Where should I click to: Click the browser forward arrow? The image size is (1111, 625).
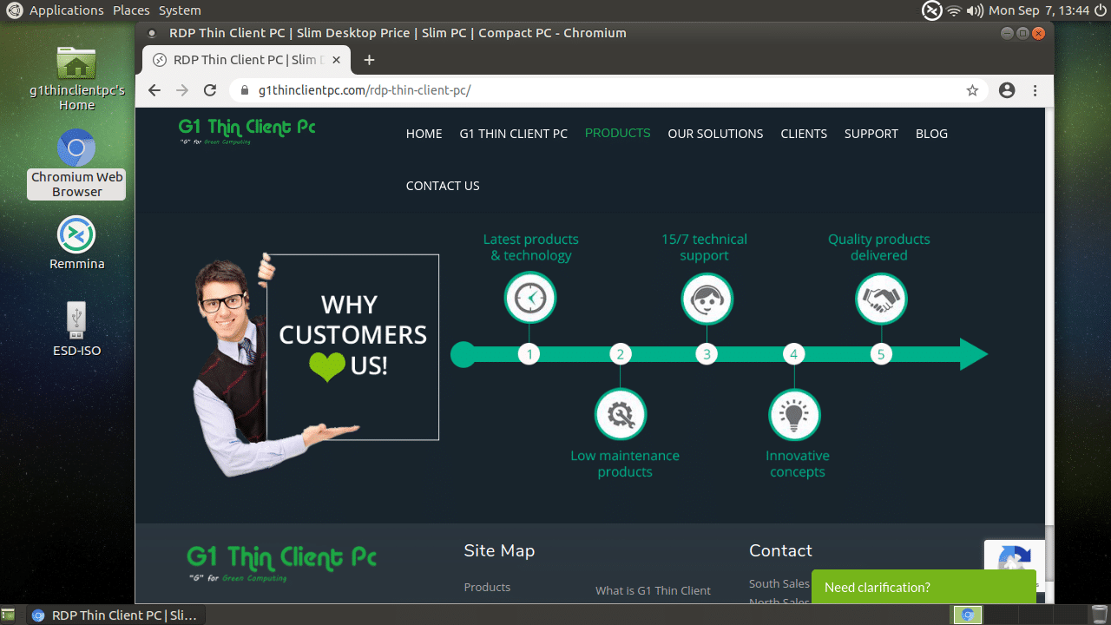click(x=182, y=90)
